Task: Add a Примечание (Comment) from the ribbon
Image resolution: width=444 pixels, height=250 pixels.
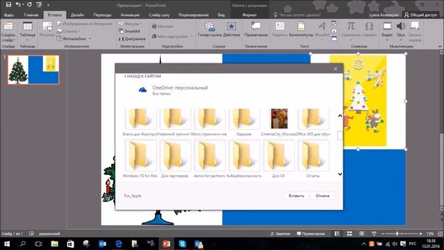Action: tap(256, 29)
